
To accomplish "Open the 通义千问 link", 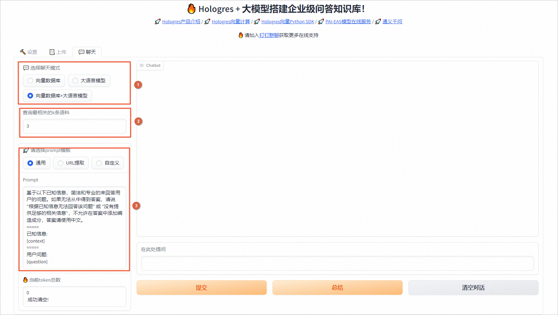I will click(392, 21).
